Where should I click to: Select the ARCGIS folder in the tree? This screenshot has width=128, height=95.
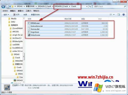point(16,32)
